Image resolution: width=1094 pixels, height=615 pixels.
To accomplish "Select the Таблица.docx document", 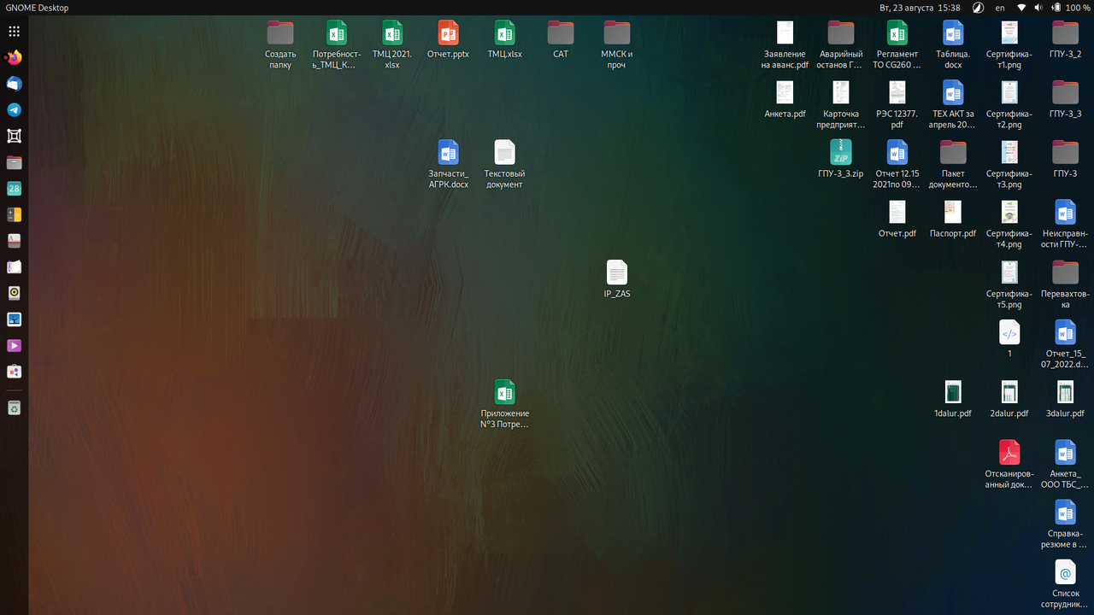I will click(x=953, y=45).
